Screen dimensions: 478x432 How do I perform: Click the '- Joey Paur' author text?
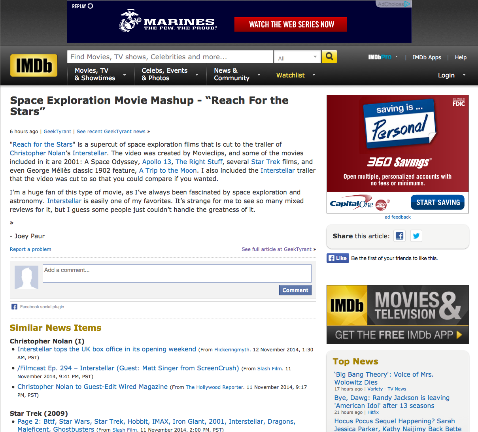[27, 236]
